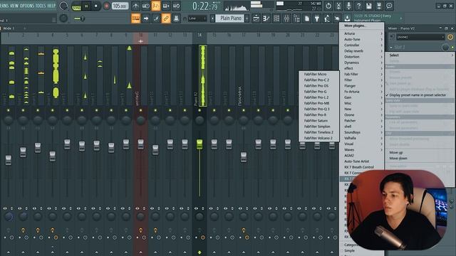
Task: Select FabFilter Pro-Q 3 plugin
Action: [318, 109]
